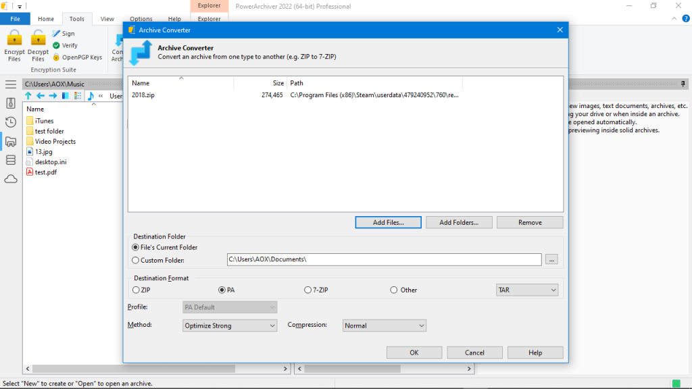The height and width of the screenshot is (389, 692).
Task: Select the test folder item
Action: [x=45, y=131]
